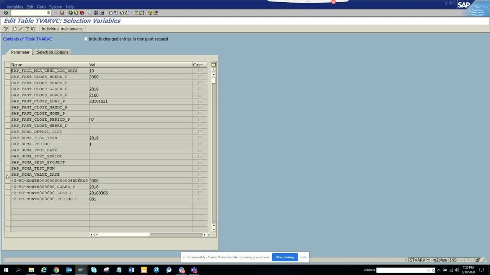Viewport: 490px width, 275px height.
Task: Open the Variables menu
Action: click(15, 7)
